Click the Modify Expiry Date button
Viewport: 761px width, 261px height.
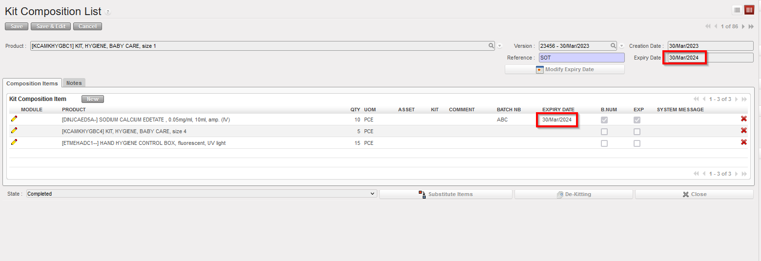[565, 69]
